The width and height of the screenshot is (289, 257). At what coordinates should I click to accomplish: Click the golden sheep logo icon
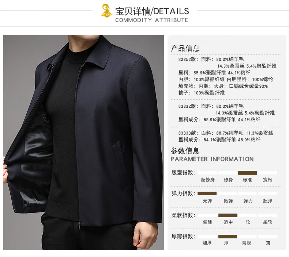pos(106,11)
